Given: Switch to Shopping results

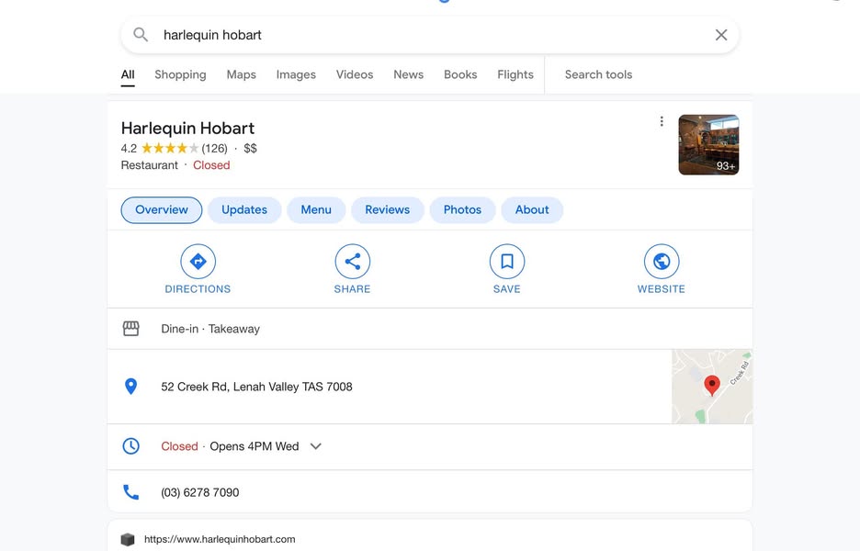Looking at the screenshot, I should point(180,74).
